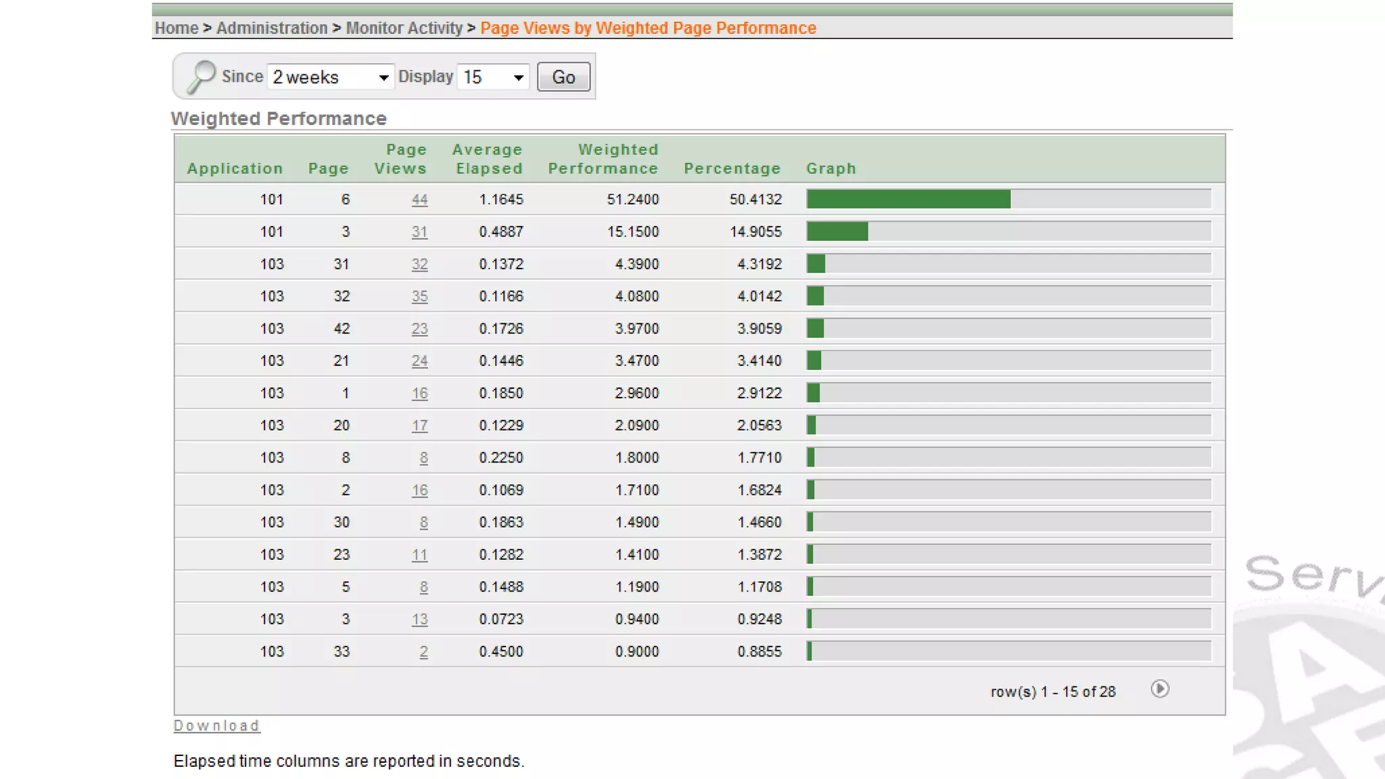1385x779 pixels.
Task: Open the Monitor Activity breadcrumb link
Action: (404, 28)
